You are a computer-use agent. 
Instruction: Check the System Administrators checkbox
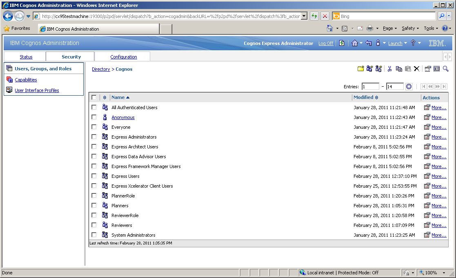click(x=94, y=235)
